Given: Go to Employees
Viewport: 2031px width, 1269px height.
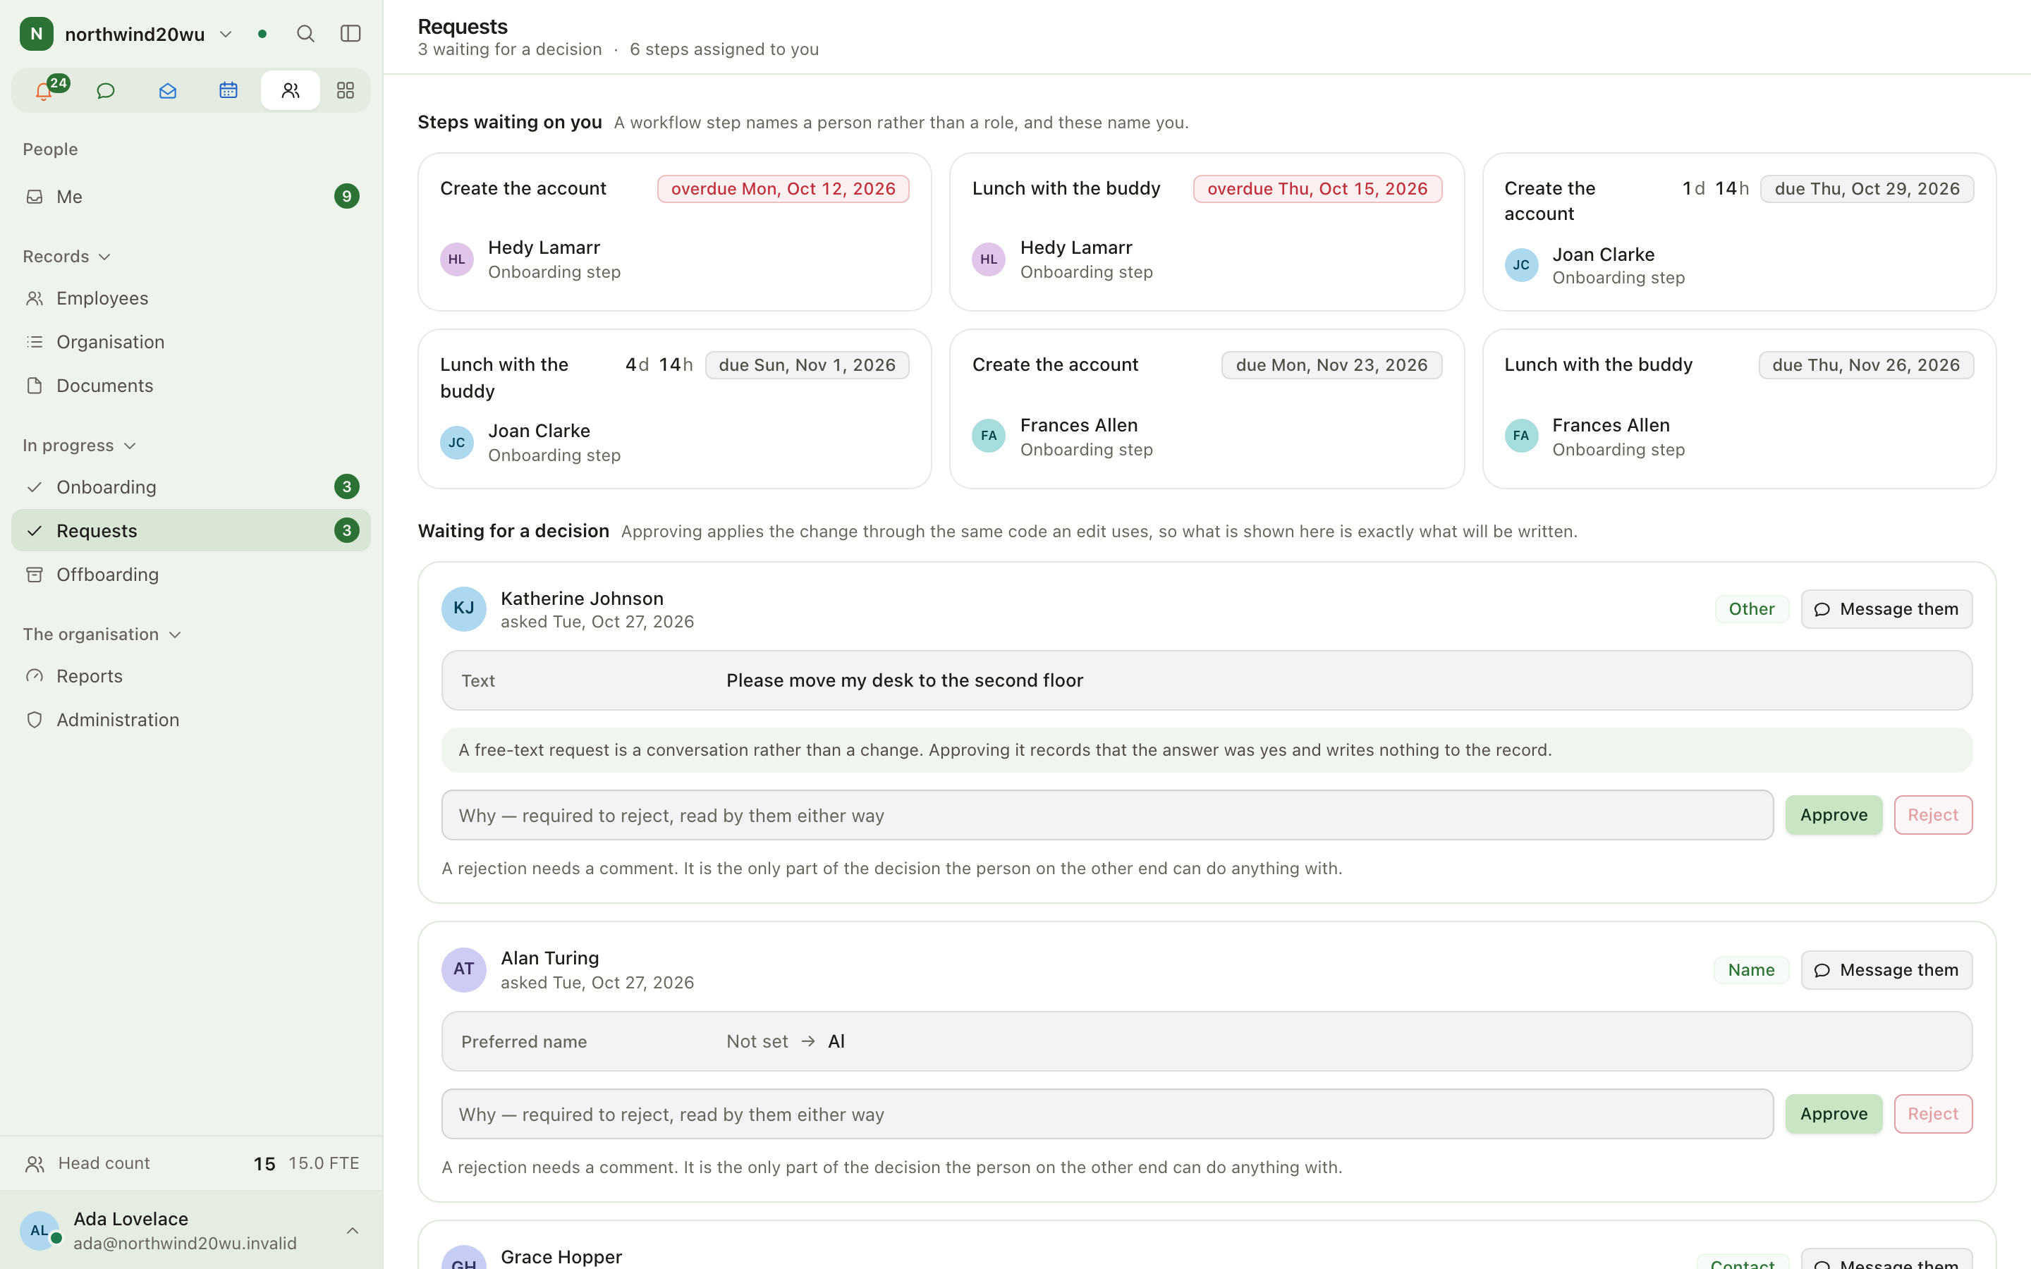Looking at the screenshot, I should (x=191, y=298).
